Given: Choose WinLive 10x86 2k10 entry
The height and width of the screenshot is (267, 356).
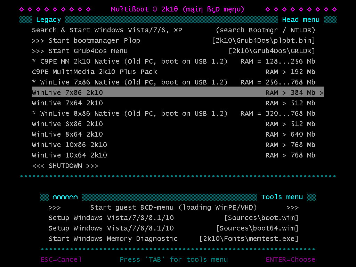Looking at the screenshot, I should click(174, 145).
